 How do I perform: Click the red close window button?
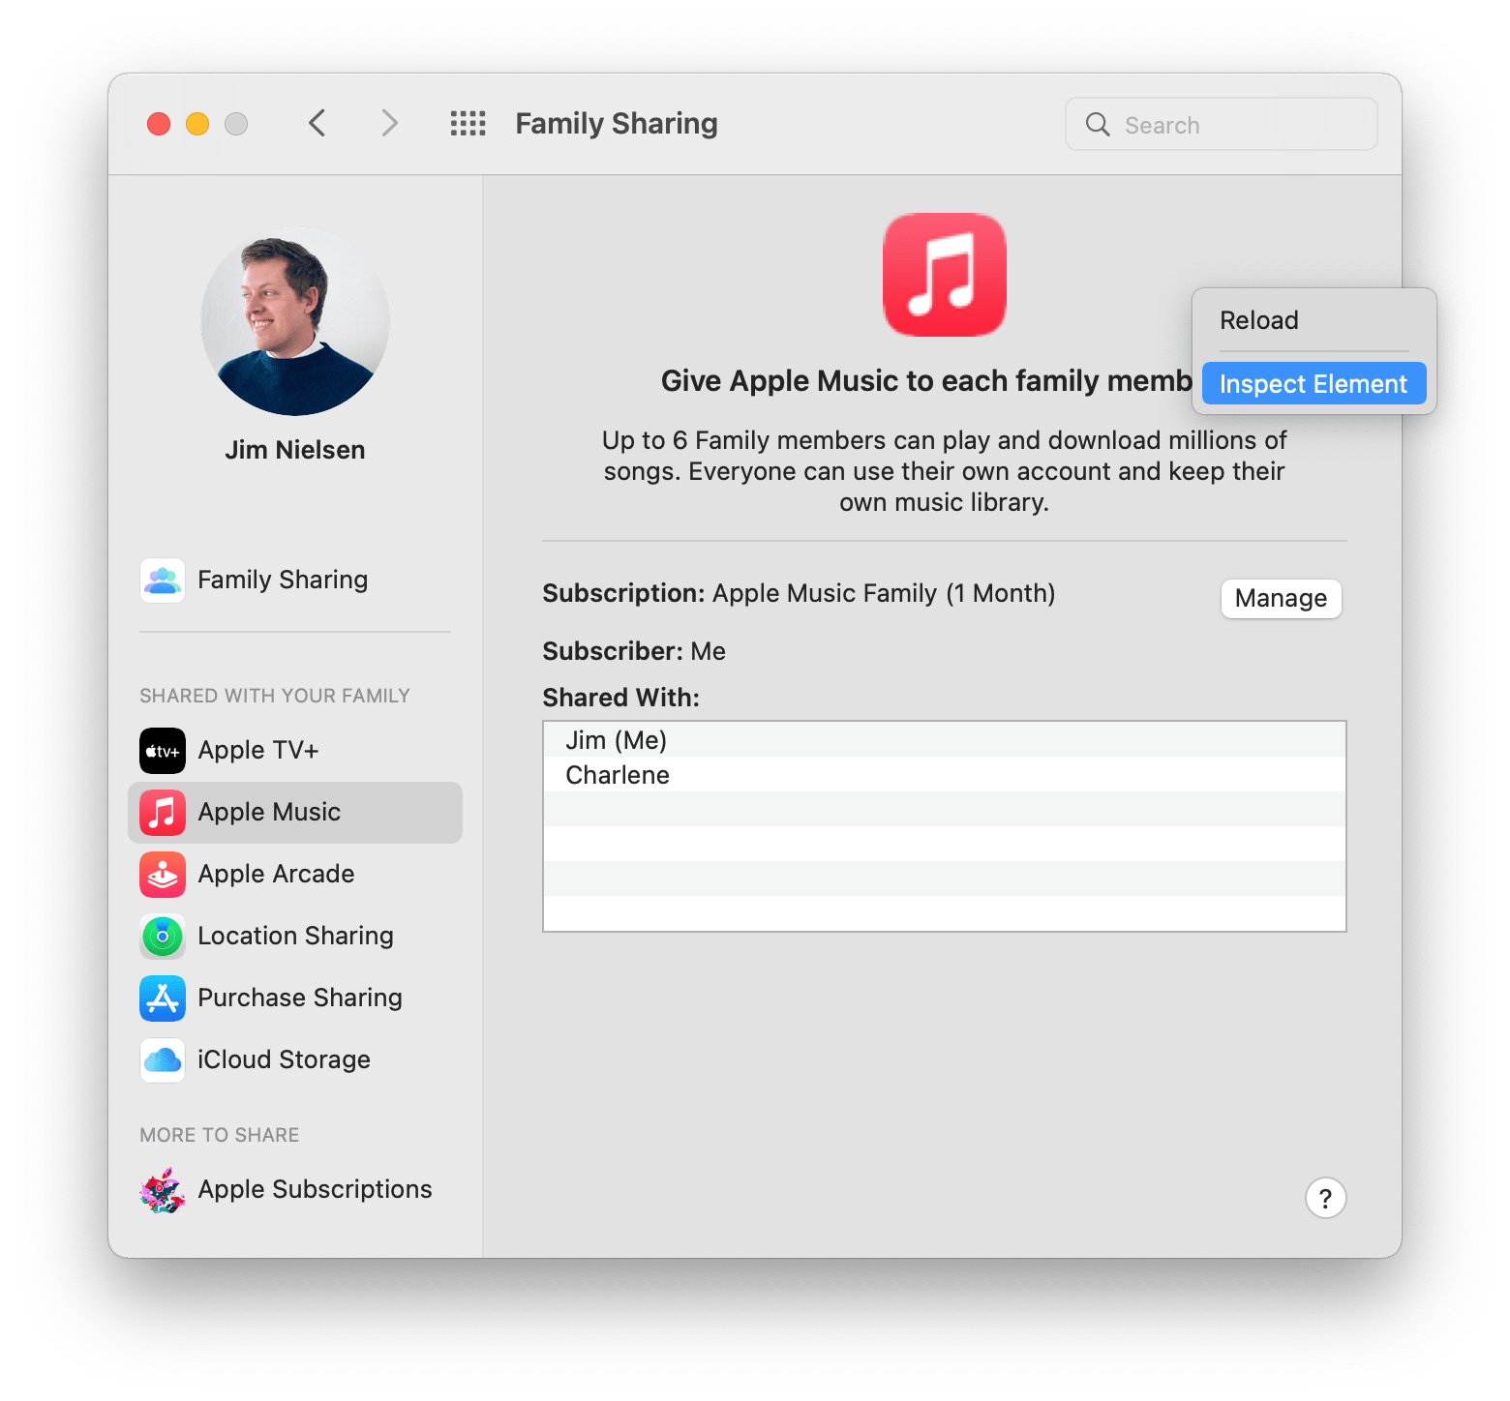pos(159,124)
